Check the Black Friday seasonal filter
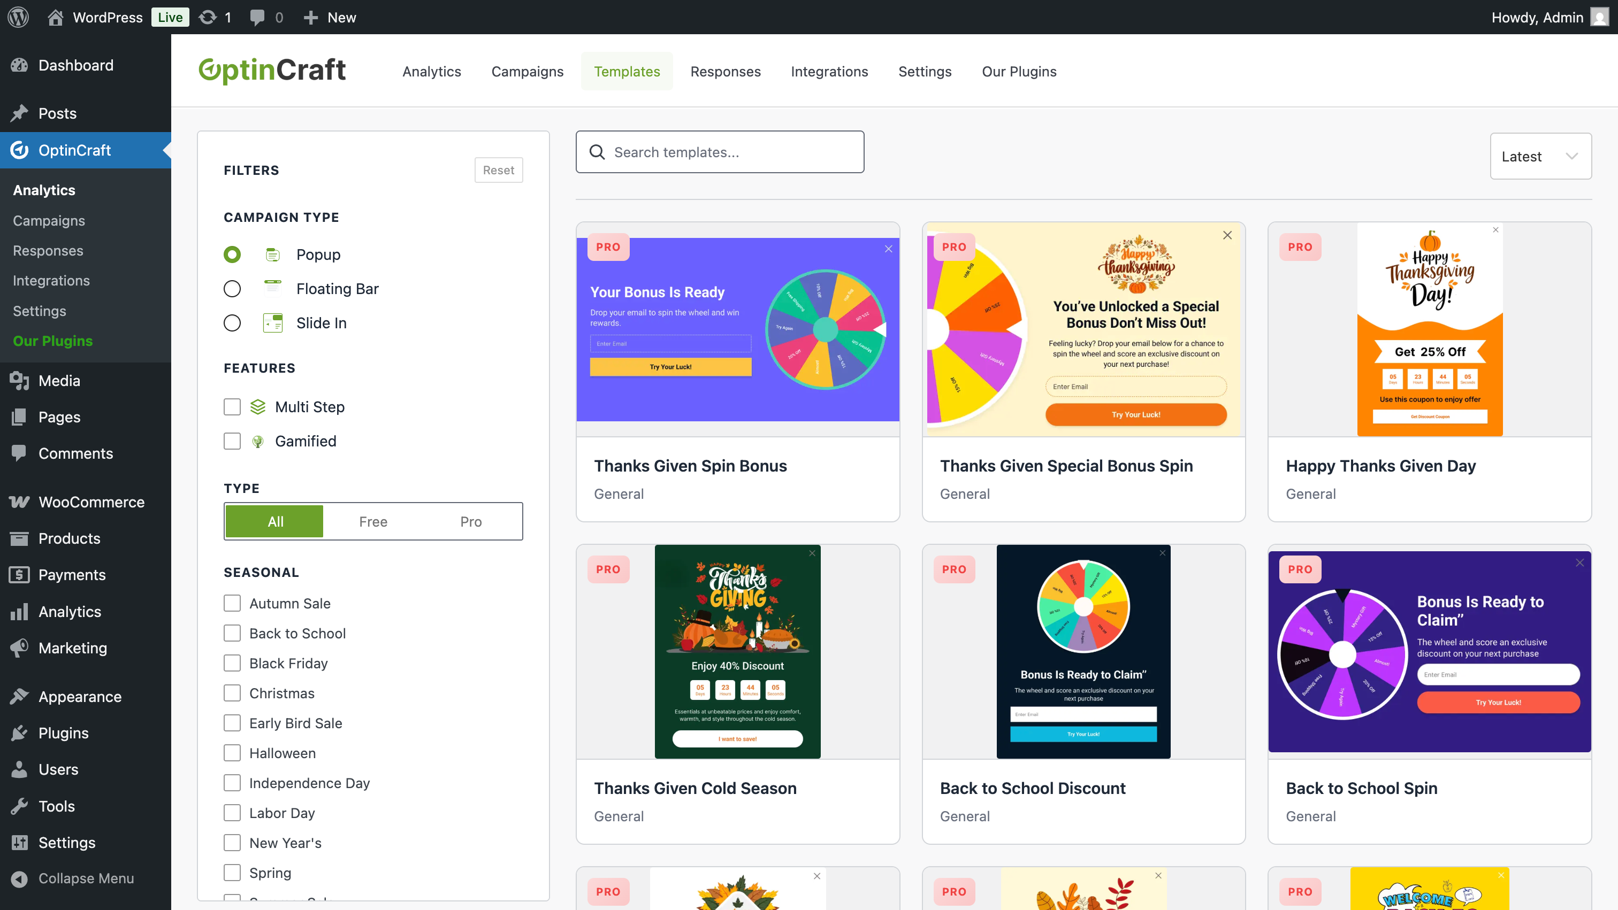Viewport: 1618px width, 910px height. click(x=232, y=663)
